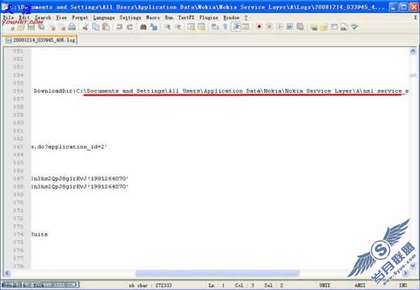Click the Undo arrow icon

point(120,27)
